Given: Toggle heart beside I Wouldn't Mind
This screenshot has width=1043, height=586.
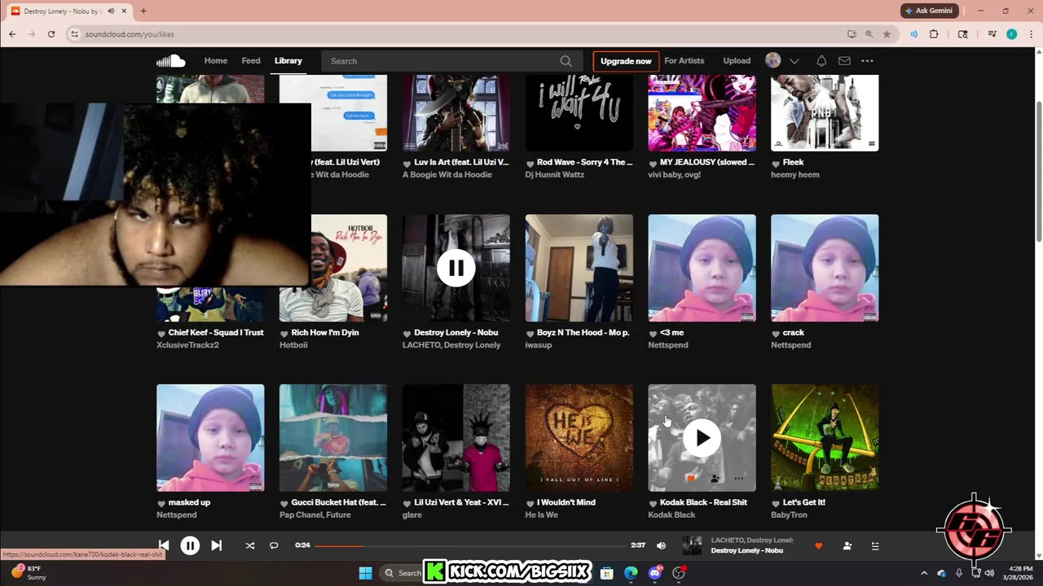Looking at the screenshot, I should click(x=530, y=503).
